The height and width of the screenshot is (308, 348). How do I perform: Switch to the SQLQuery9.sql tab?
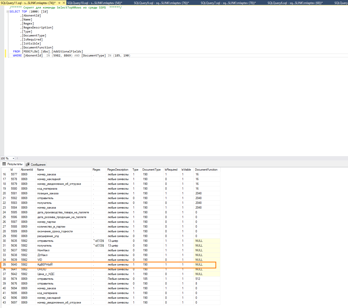pyautogui.click(x=161, y=3)
